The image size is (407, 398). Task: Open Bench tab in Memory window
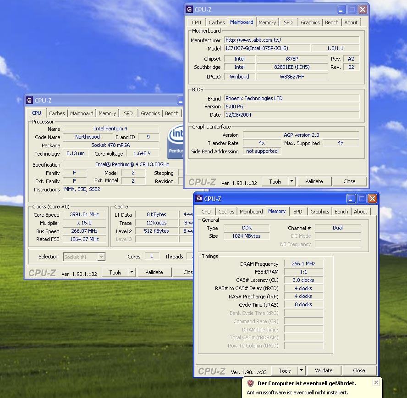click(341, 212)
